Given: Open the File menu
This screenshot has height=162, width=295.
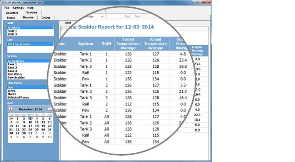Looking at the screenshot, I should 7,8.
